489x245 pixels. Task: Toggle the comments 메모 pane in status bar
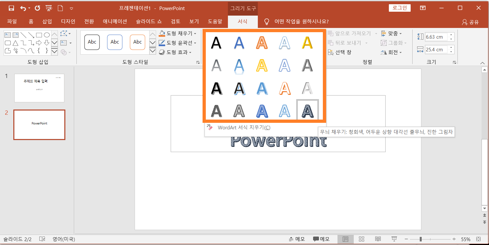[322, 239]
